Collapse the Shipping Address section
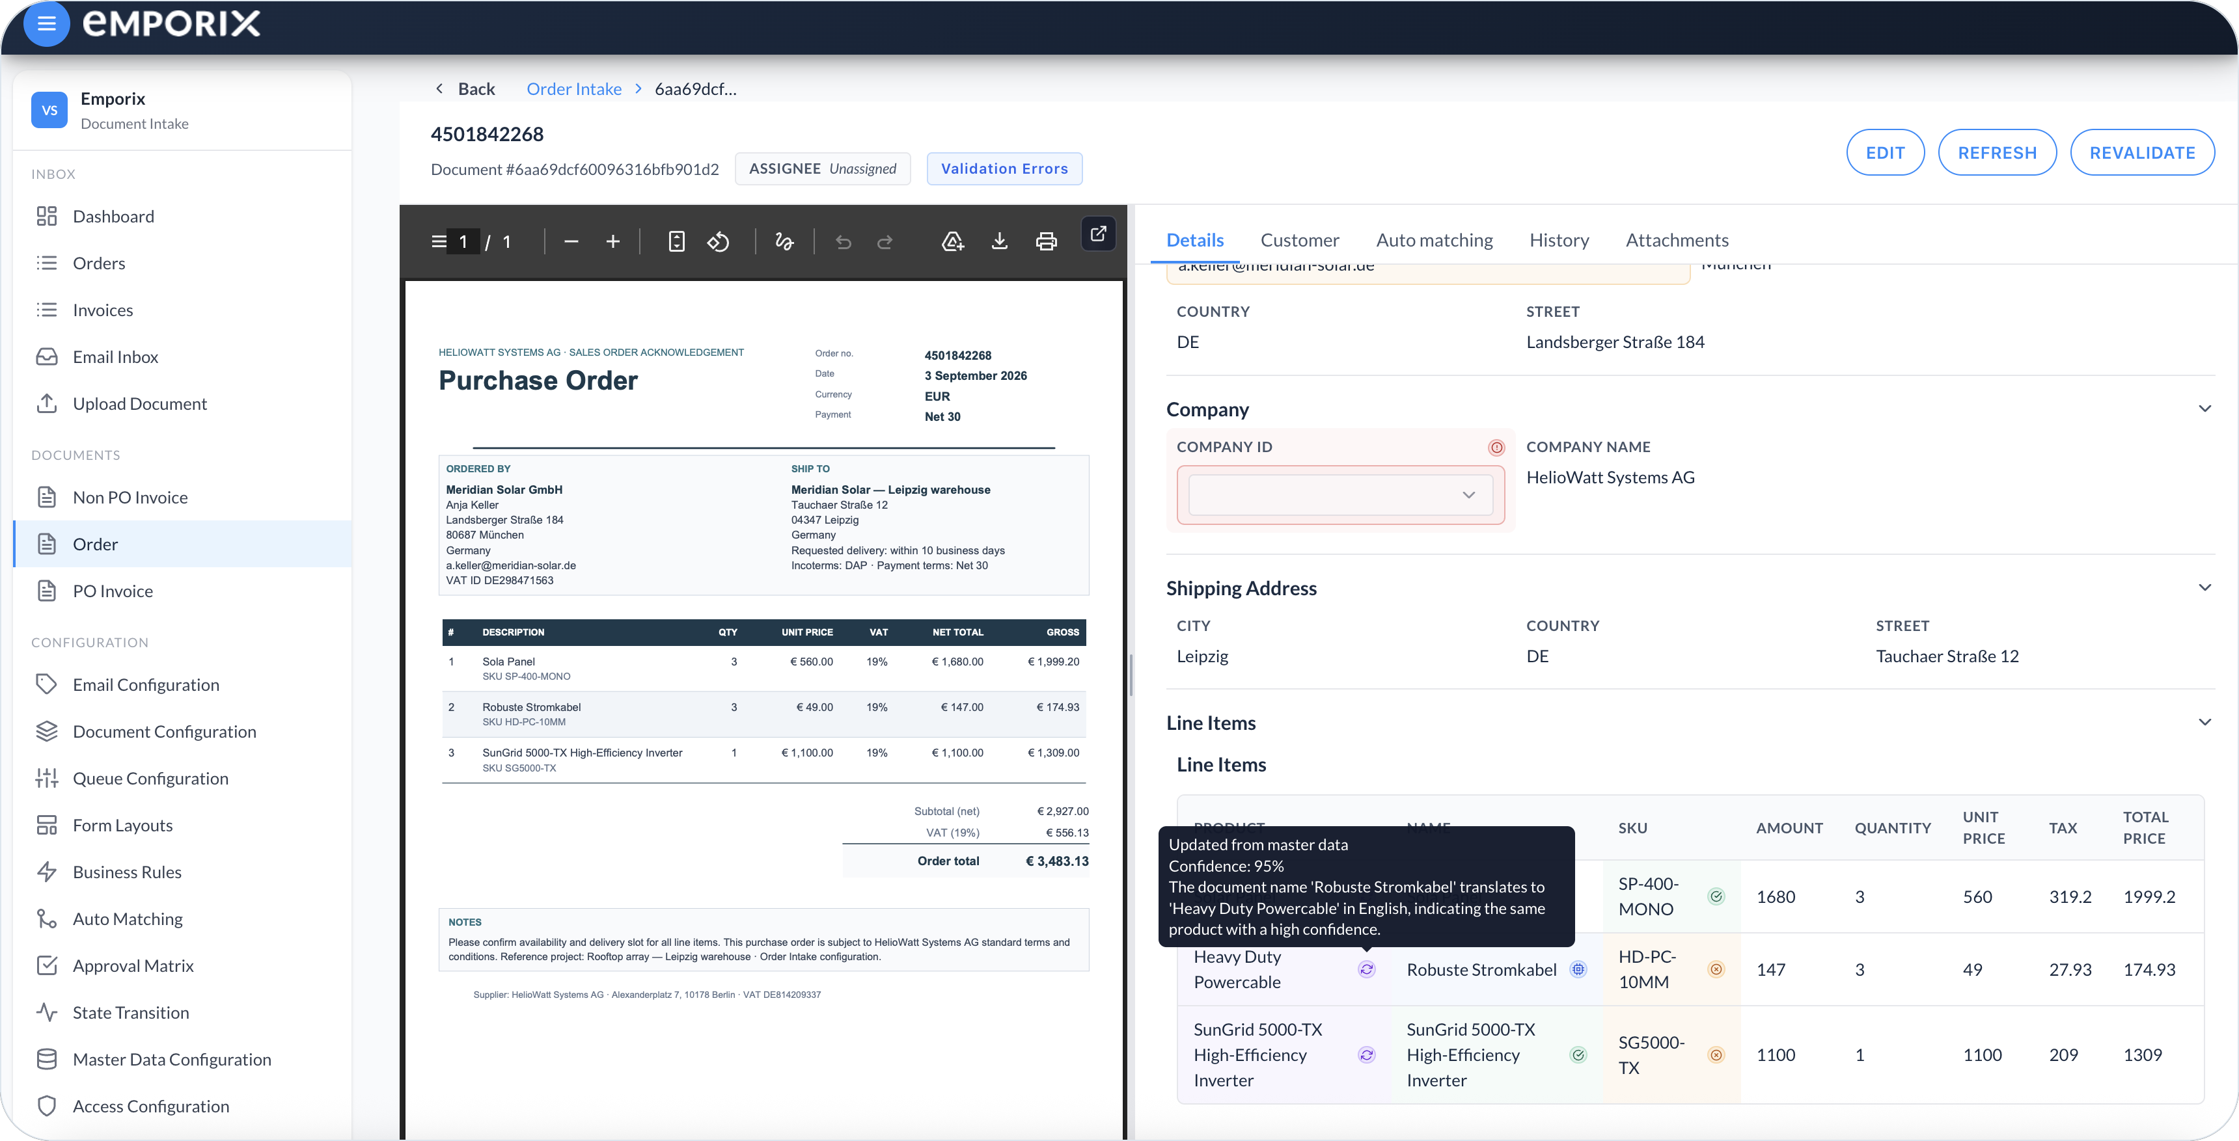Viewport: 2239px width, 1141px height. [2205, 587]
